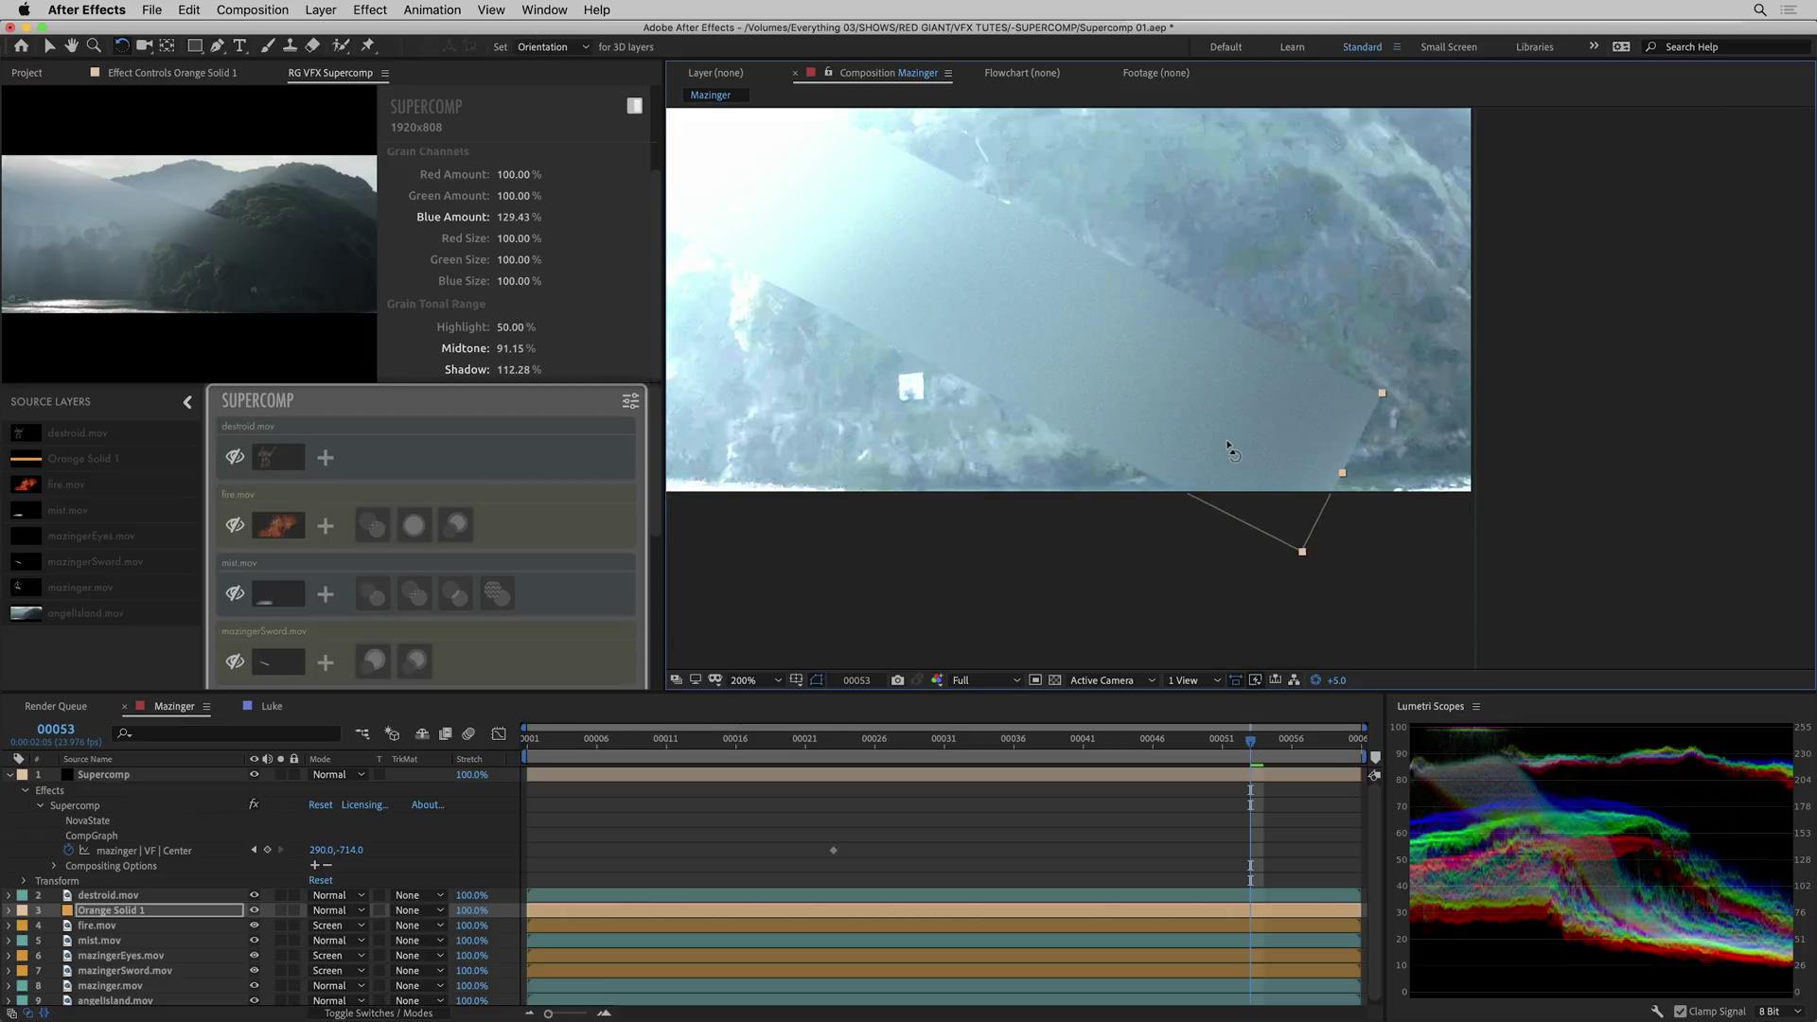Click Reset for Transform property
This screenshot has height=1022, width=1817.
(x=321, y=881)
